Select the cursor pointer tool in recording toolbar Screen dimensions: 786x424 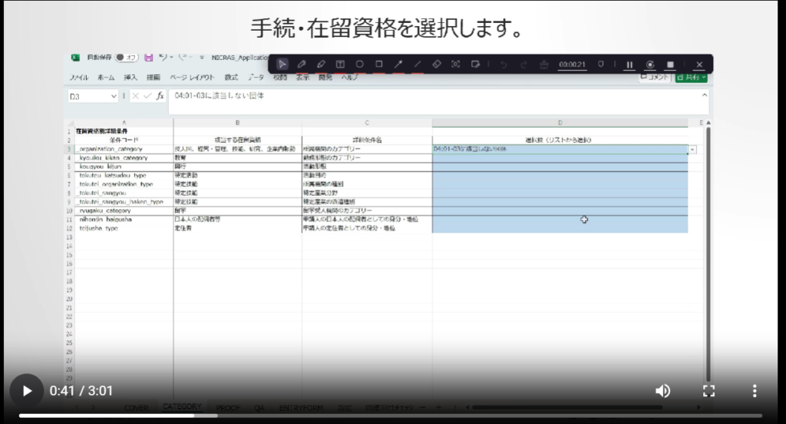pyautogui.click(x=282, y=65)
